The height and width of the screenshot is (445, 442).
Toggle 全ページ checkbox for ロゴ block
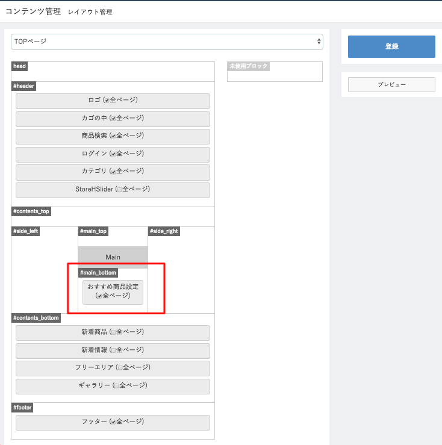pyautogui.click(x=107, y=100)
